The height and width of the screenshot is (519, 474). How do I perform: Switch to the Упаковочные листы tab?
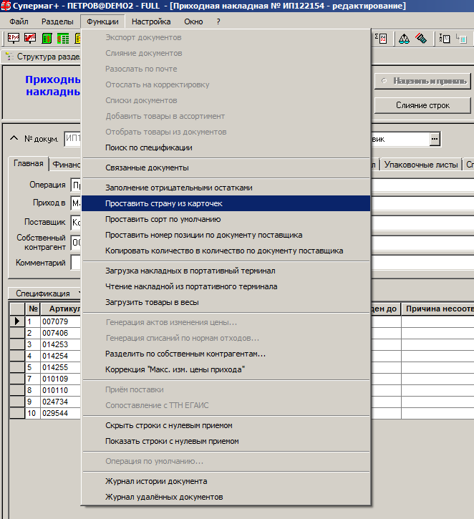(421, 165)
